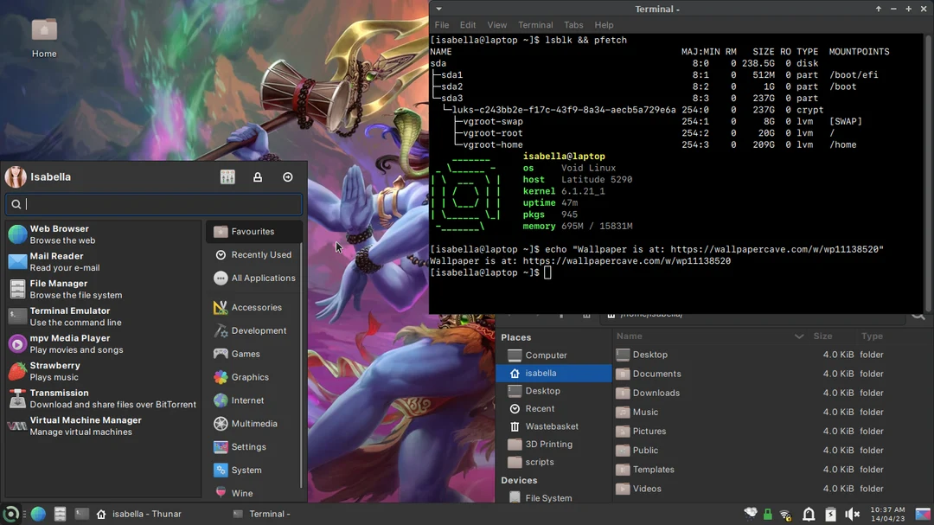Screen dimensions: 934x525
Task: Collapse the Devices section in Thunar sidebar
Action: [519, 480]
